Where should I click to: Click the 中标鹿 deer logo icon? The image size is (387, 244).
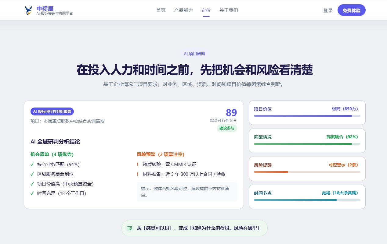click(28, 10)
